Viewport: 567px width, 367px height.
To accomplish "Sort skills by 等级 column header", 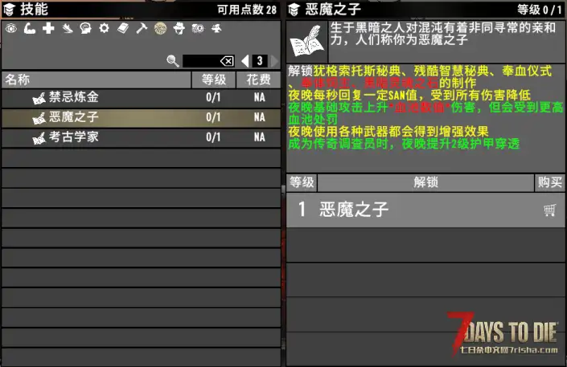I will [x=213, y=80].
